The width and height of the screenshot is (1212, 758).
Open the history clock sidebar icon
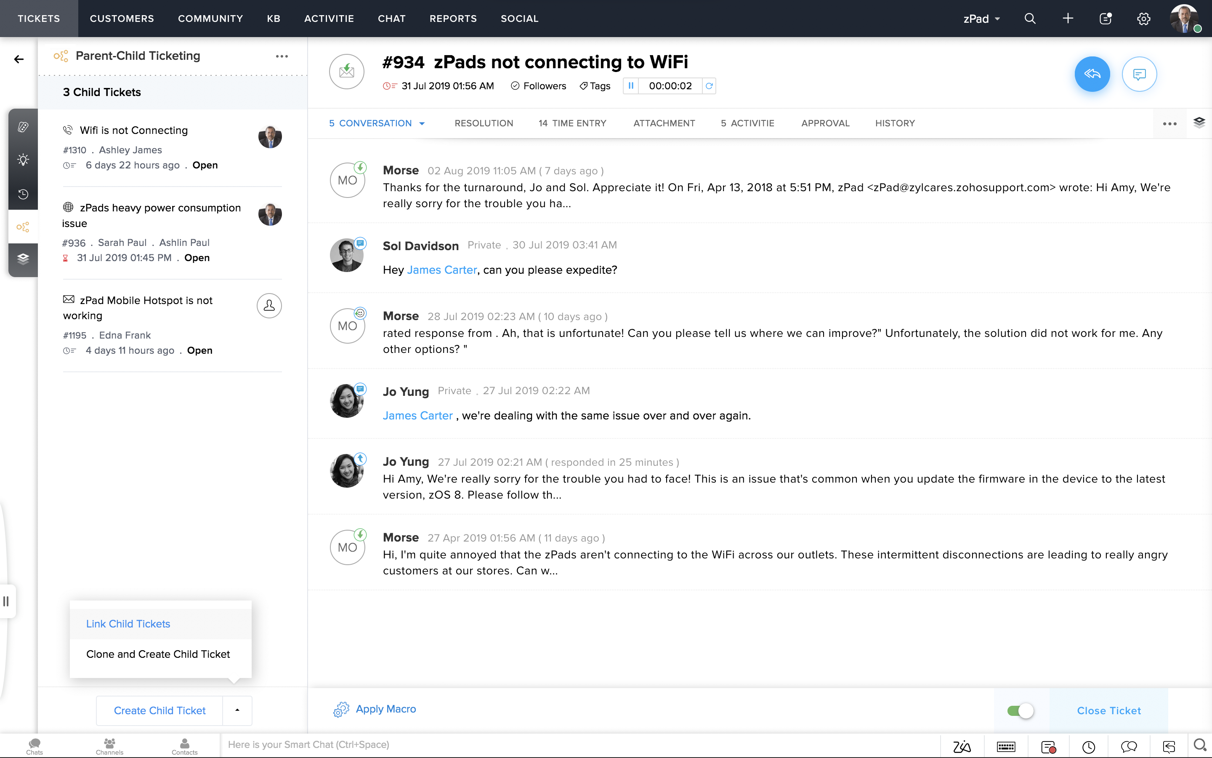click(23, 194)
